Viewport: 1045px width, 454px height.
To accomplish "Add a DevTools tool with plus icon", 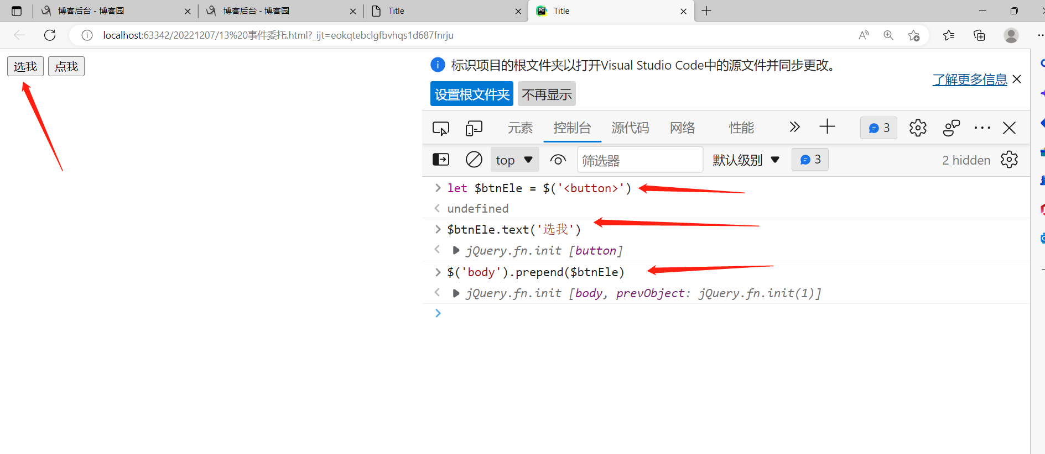I will point(827,127).
